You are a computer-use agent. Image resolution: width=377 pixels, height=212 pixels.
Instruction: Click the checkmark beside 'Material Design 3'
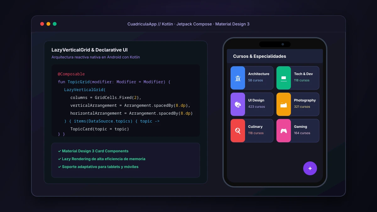point(59,151)
